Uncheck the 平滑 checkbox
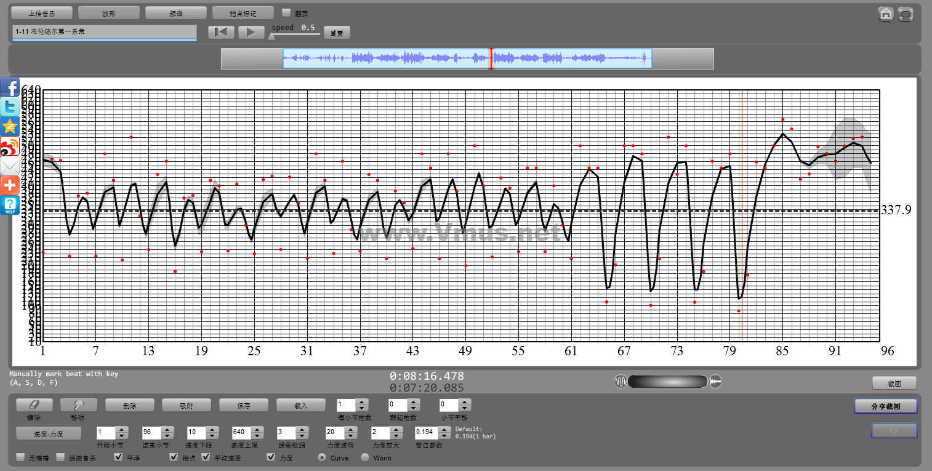 pos(118,457)
